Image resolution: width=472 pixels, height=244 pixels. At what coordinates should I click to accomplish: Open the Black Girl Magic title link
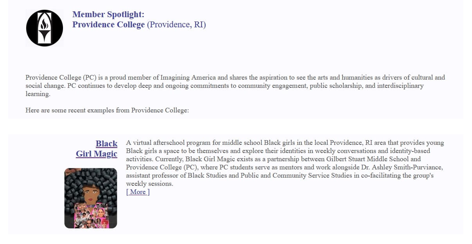point(97,149)
